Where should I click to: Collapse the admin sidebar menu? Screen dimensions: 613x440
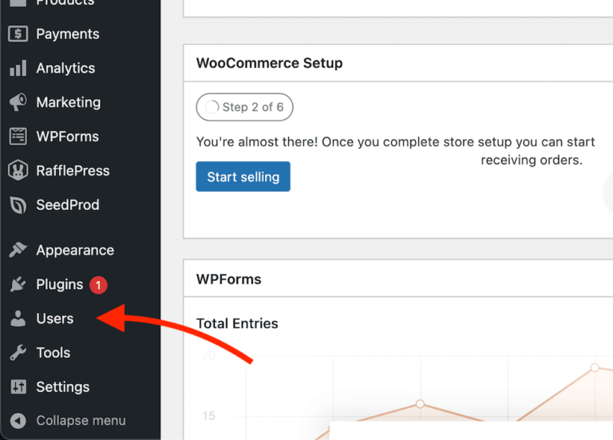click(x=80, y=421)
